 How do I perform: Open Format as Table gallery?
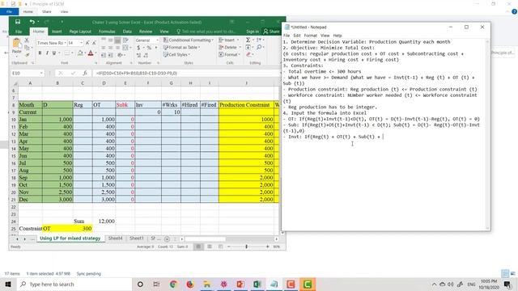click(x=182, y=47)
